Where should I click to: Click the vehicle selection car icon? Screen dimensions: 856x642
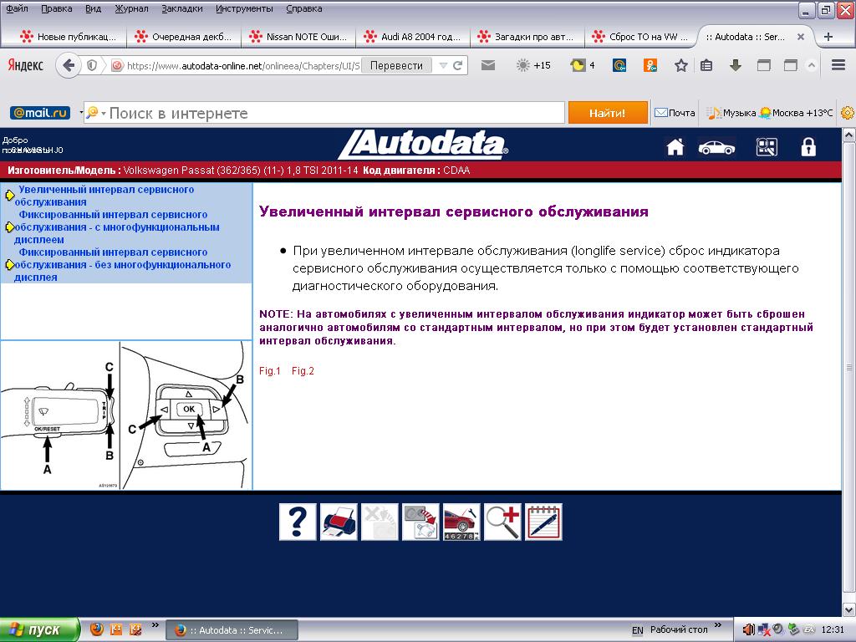716,147
